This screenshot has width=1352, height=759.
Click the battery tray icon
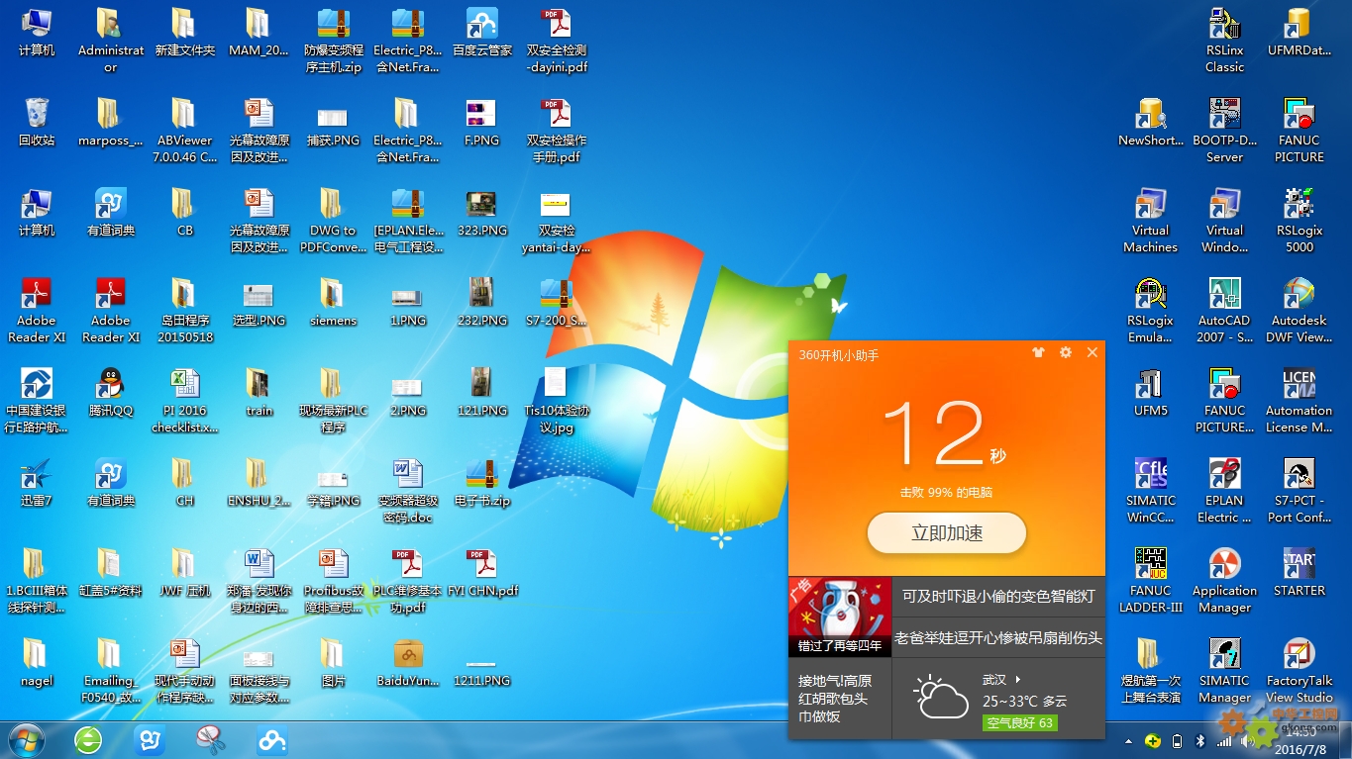tap(1177, 740)
